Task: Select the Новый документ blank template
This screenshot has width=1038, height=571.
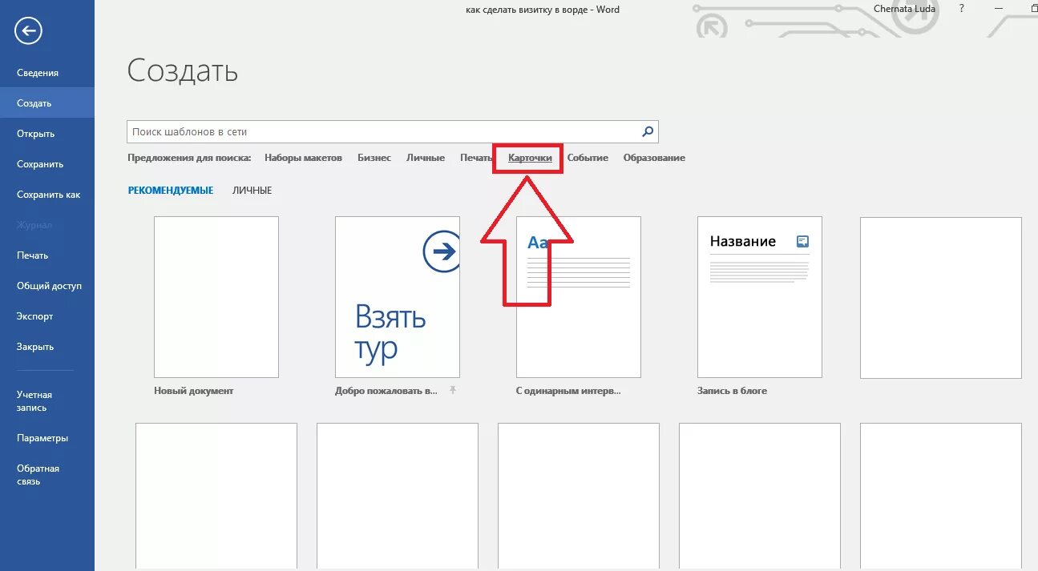Action: 216,297
